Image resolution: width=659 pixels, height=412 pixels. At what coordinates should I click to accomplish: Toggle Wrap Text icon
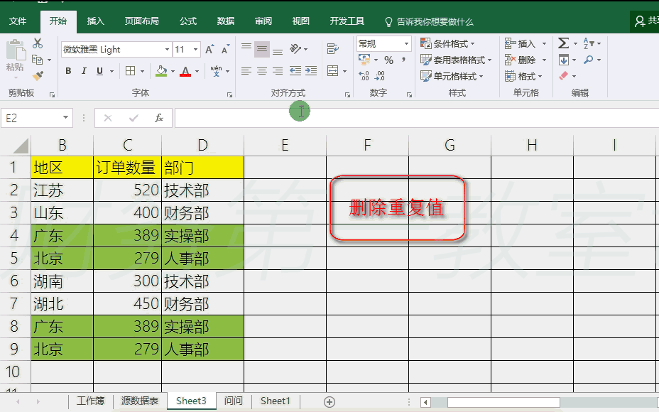[x=333, y=49]
